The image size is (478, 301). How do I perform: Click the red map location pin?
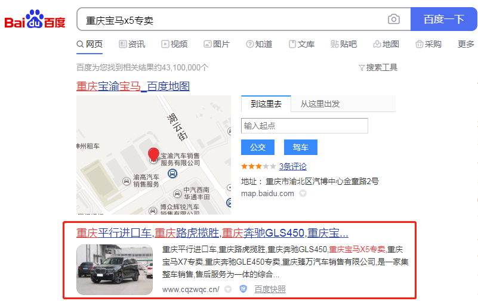click(x=153, y=154)
